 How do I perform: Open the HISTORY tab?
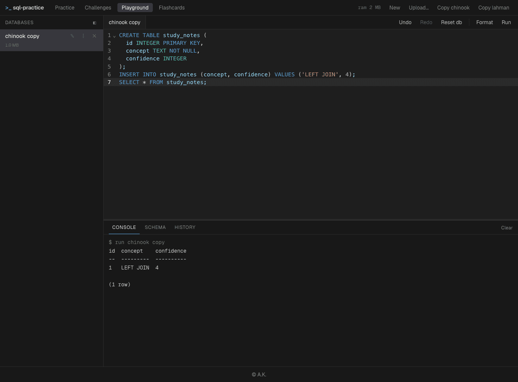click(x=185, y=227)
